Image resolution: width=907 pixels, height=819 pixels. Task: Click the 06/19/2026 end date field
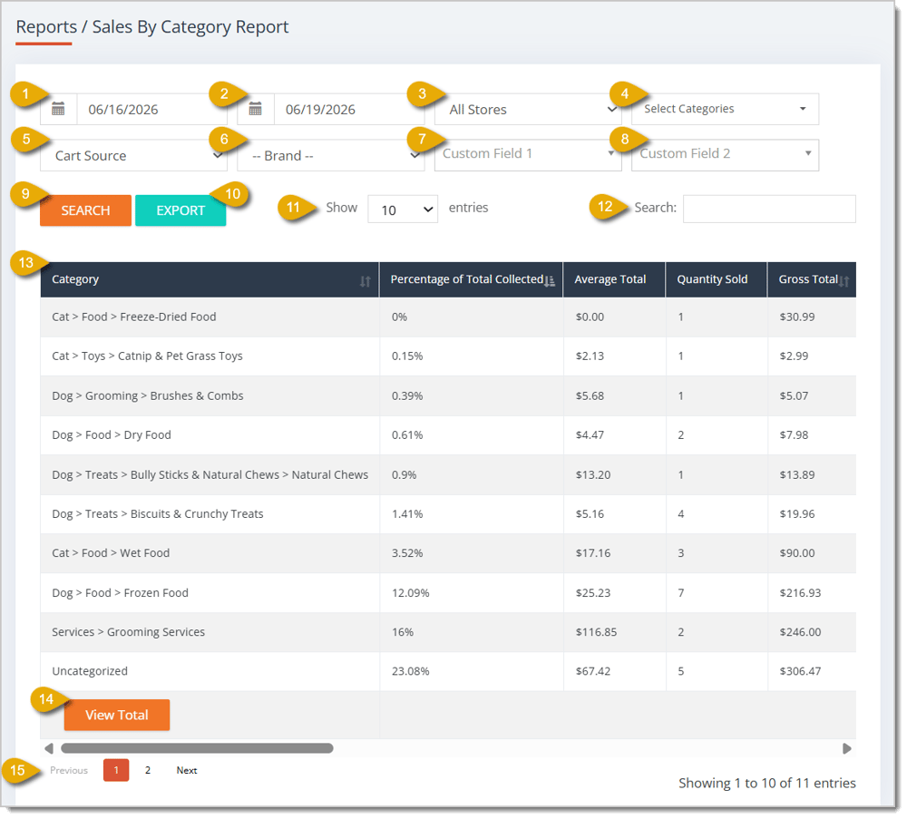[349, 110]
